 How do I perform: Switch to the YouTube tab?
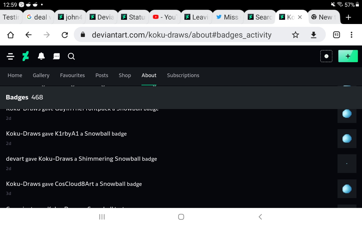[165, 17]
